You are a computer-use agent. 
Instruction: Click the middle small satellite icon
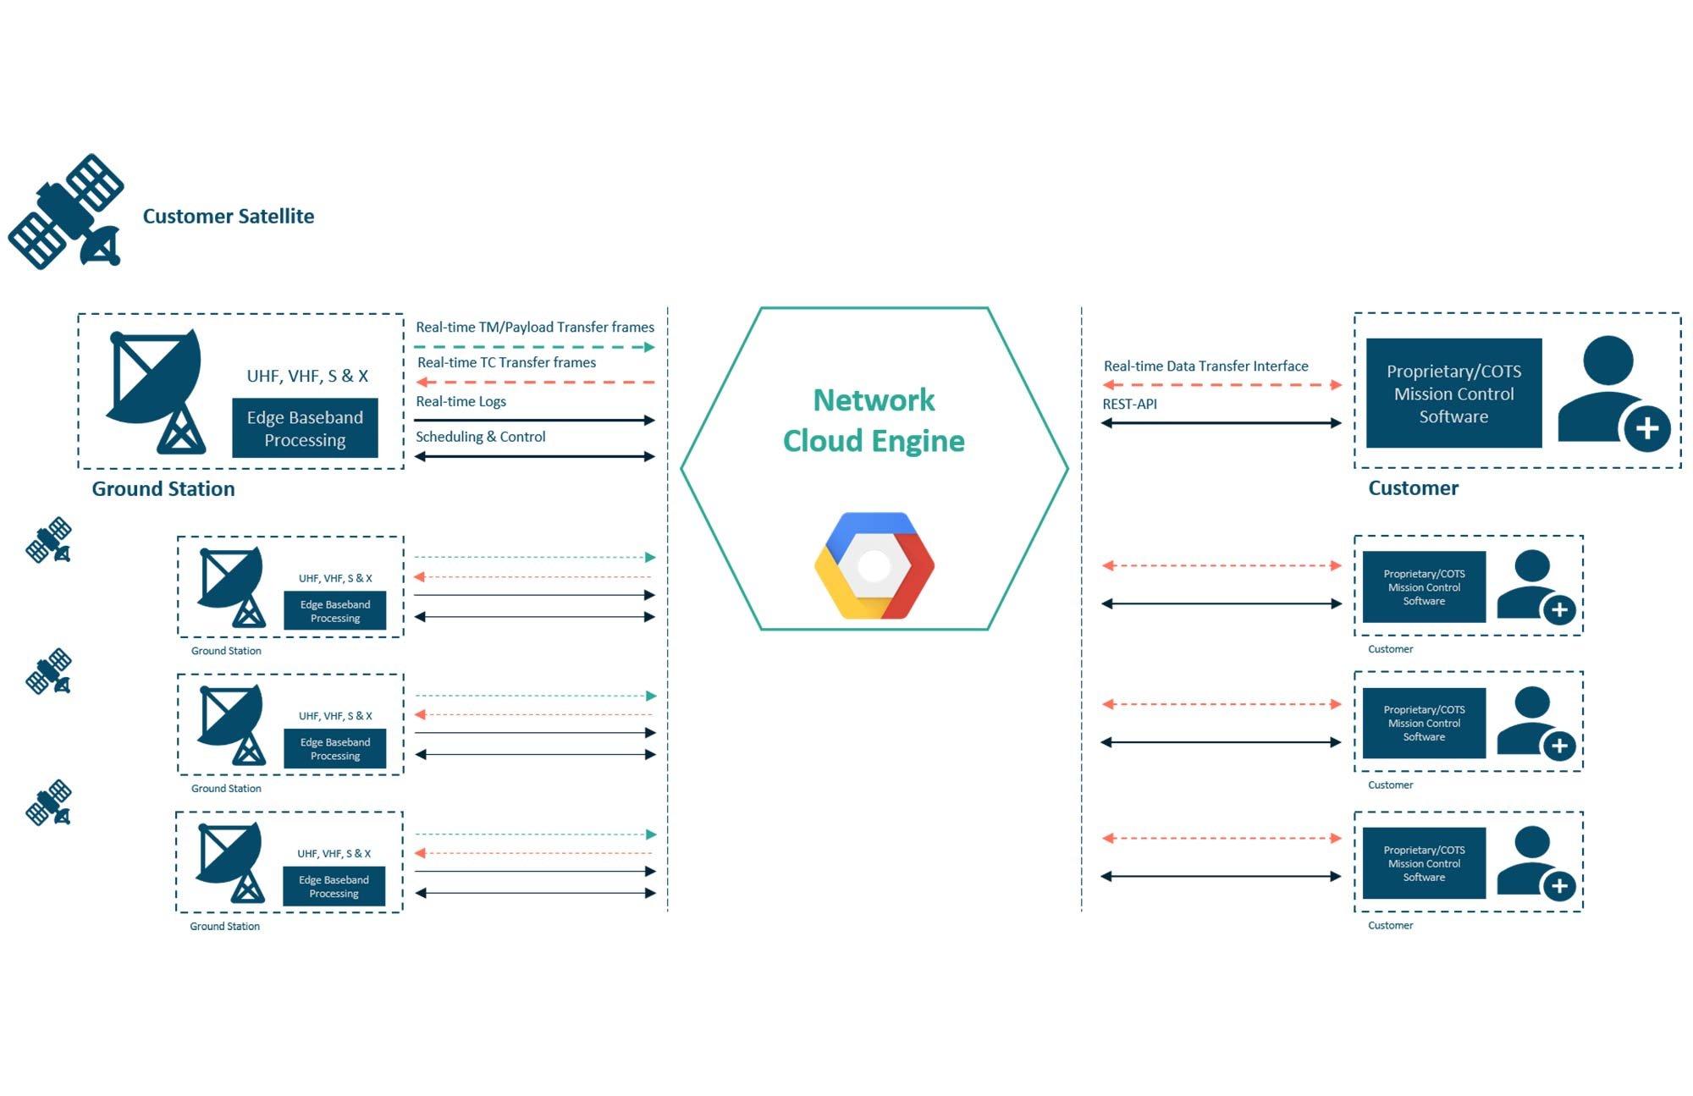click(48, 671)
